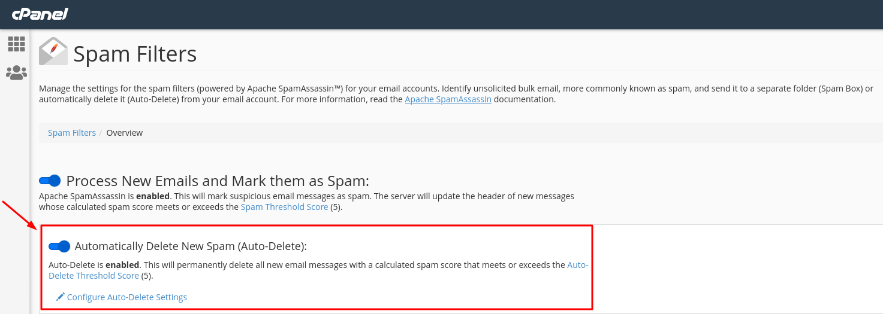Open the Apache SpamAssassin documentation link
This screenshot has width=883, height=314.
pos(448,99)
